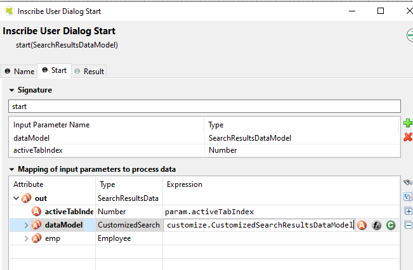Expand the emp tree node
Screen dimensions: 413x270
point(26,238)
